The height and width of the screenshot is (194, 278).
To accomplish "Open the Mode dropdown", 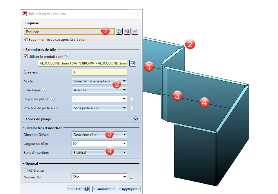I will pos(99,81).
